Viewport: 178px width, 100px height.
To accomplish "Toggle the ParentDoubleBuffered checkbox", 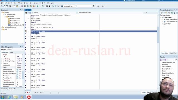I will 17,74.
